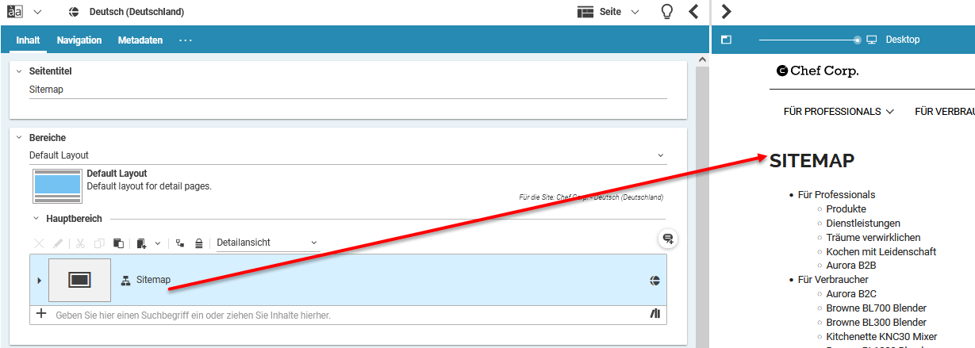Click the right chevron above the preview

point(727,12)
